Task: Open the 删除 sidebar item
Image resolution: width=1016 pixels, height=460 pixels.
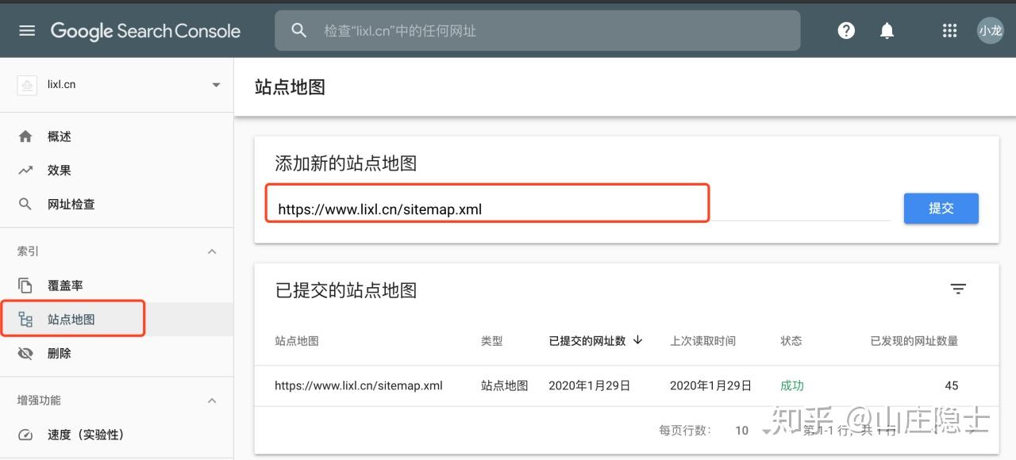Action: pos(59,353)
